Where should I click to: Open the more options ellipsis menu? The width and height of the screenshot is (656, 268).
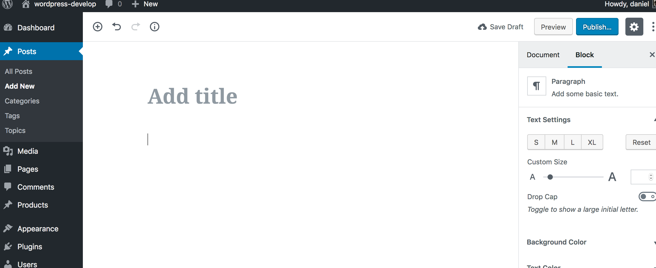[653, 27]
